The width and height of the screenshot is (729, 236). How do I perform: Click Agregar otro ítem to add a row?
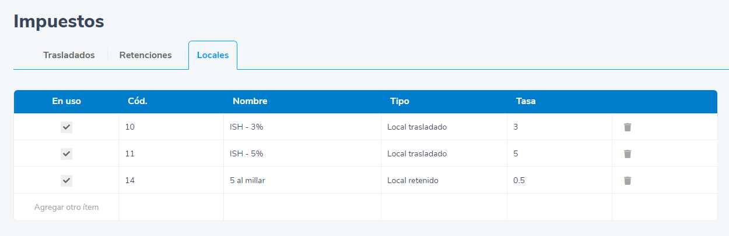coord(66,207)
